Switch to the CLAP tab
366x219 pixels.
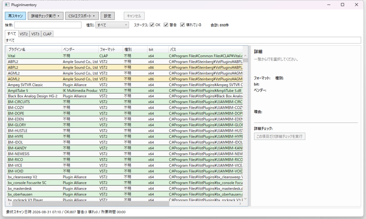48,34
